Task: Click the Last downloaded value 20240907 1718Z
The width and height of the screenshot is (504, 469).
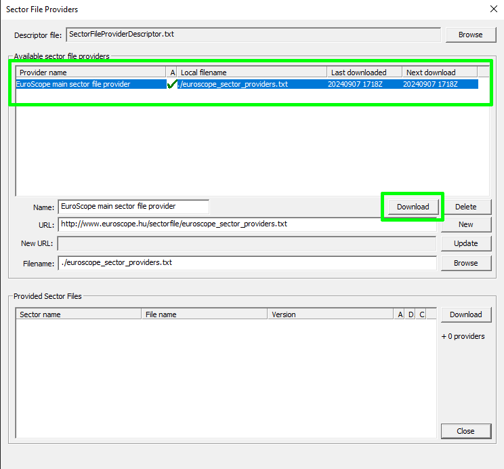Action: 355,84
